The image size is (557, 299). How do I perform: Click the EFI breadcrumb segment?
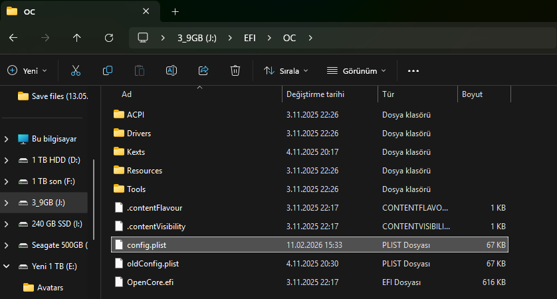coord(249,38)
